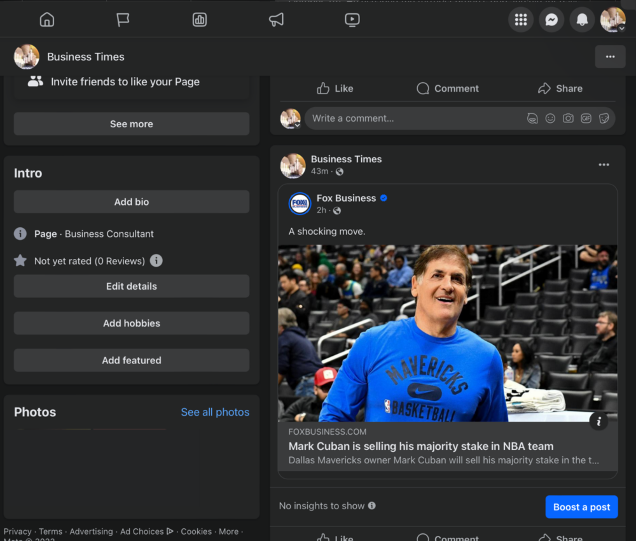Click the Business Times page title in header

point(86,57)
